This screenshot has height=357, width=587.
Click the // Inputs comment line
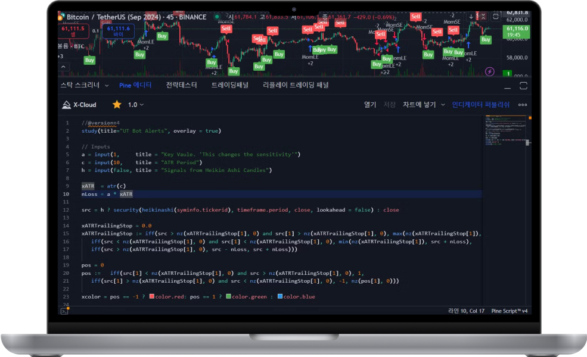tap(96, 146)
